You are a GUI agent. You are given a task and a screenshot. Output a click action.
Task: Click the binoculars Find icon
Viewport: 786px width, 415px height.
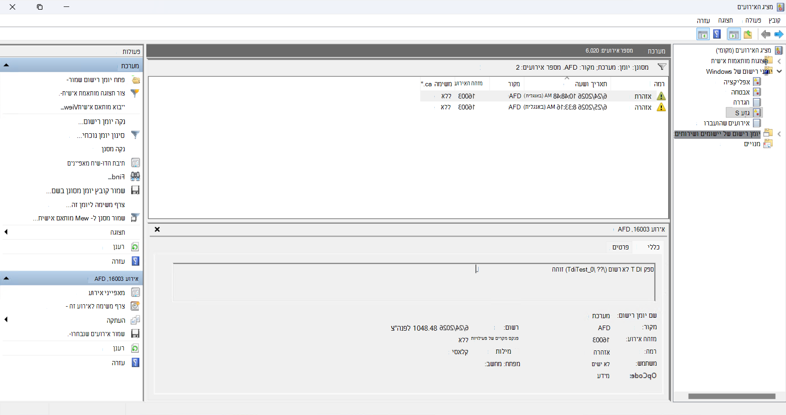coord(135,177)
